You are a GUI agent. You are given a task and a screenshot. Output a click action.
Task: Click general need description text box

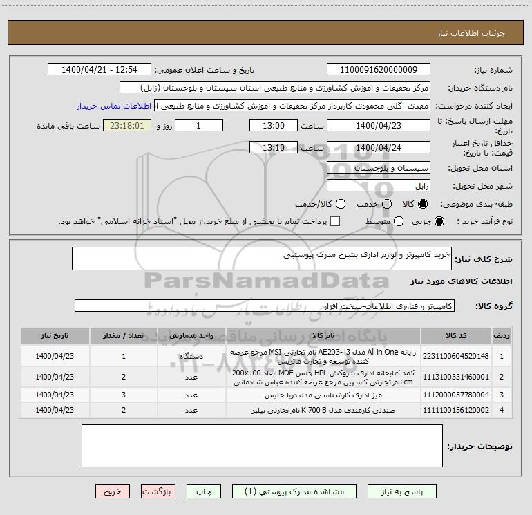(262, 259)
